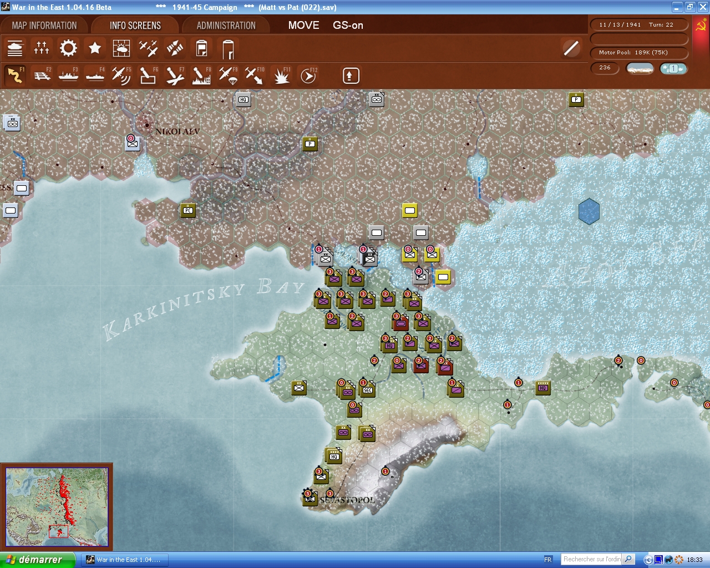Select the PC unit counter west of Perekop
This screenshot has width=710, height=568.
pos(188,210)
